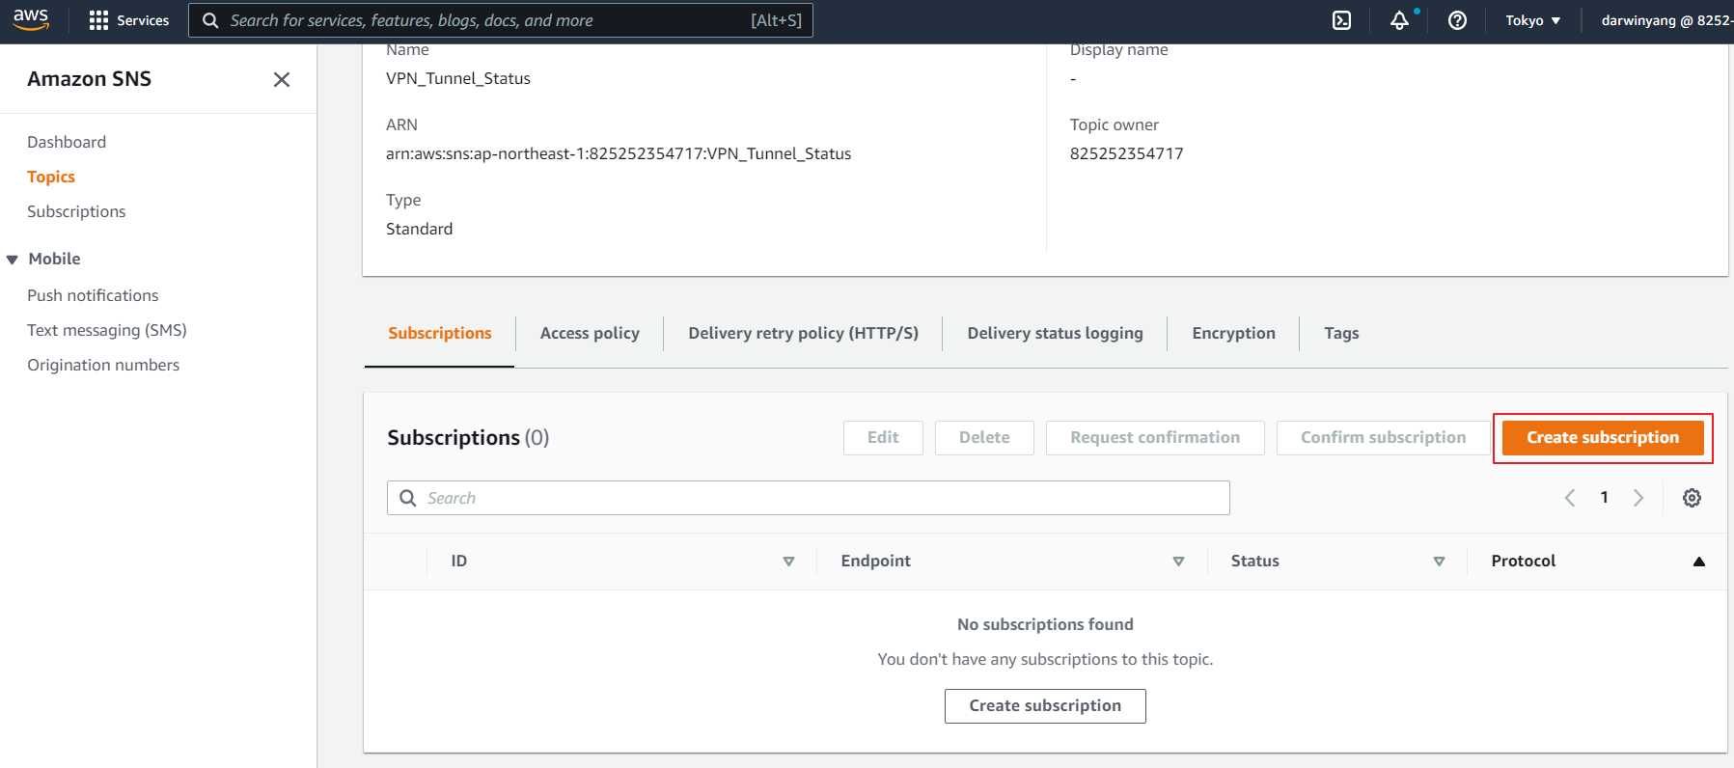Open the help question mark icon
The height and width of the screenshot is (768, 1734).
click(x=1457, y=20)
